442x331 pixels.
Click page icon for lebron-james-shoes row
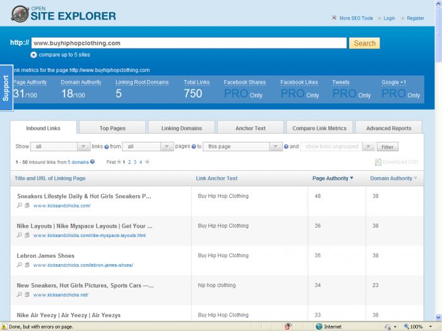coord(27,265)
